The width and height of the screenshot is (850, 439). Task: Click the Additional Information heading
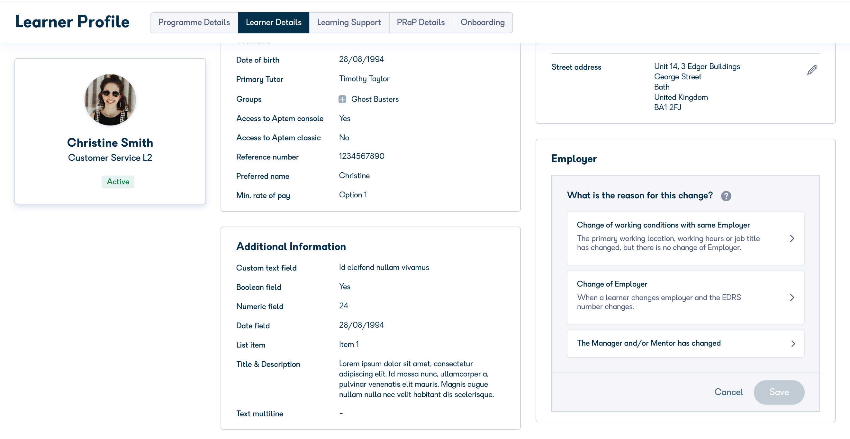[291, 246]
